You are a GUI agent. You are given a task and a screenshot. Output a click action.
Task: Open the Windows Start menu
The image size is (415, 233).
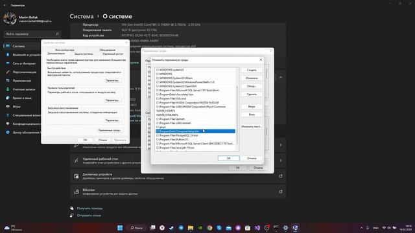click(120, 228)
